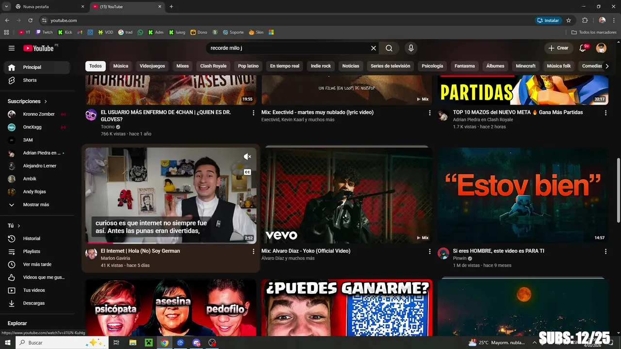Open the YouTube hamburger guide menu
The width and height of the screenshot is (621, 349).
(x=12, y=48)
